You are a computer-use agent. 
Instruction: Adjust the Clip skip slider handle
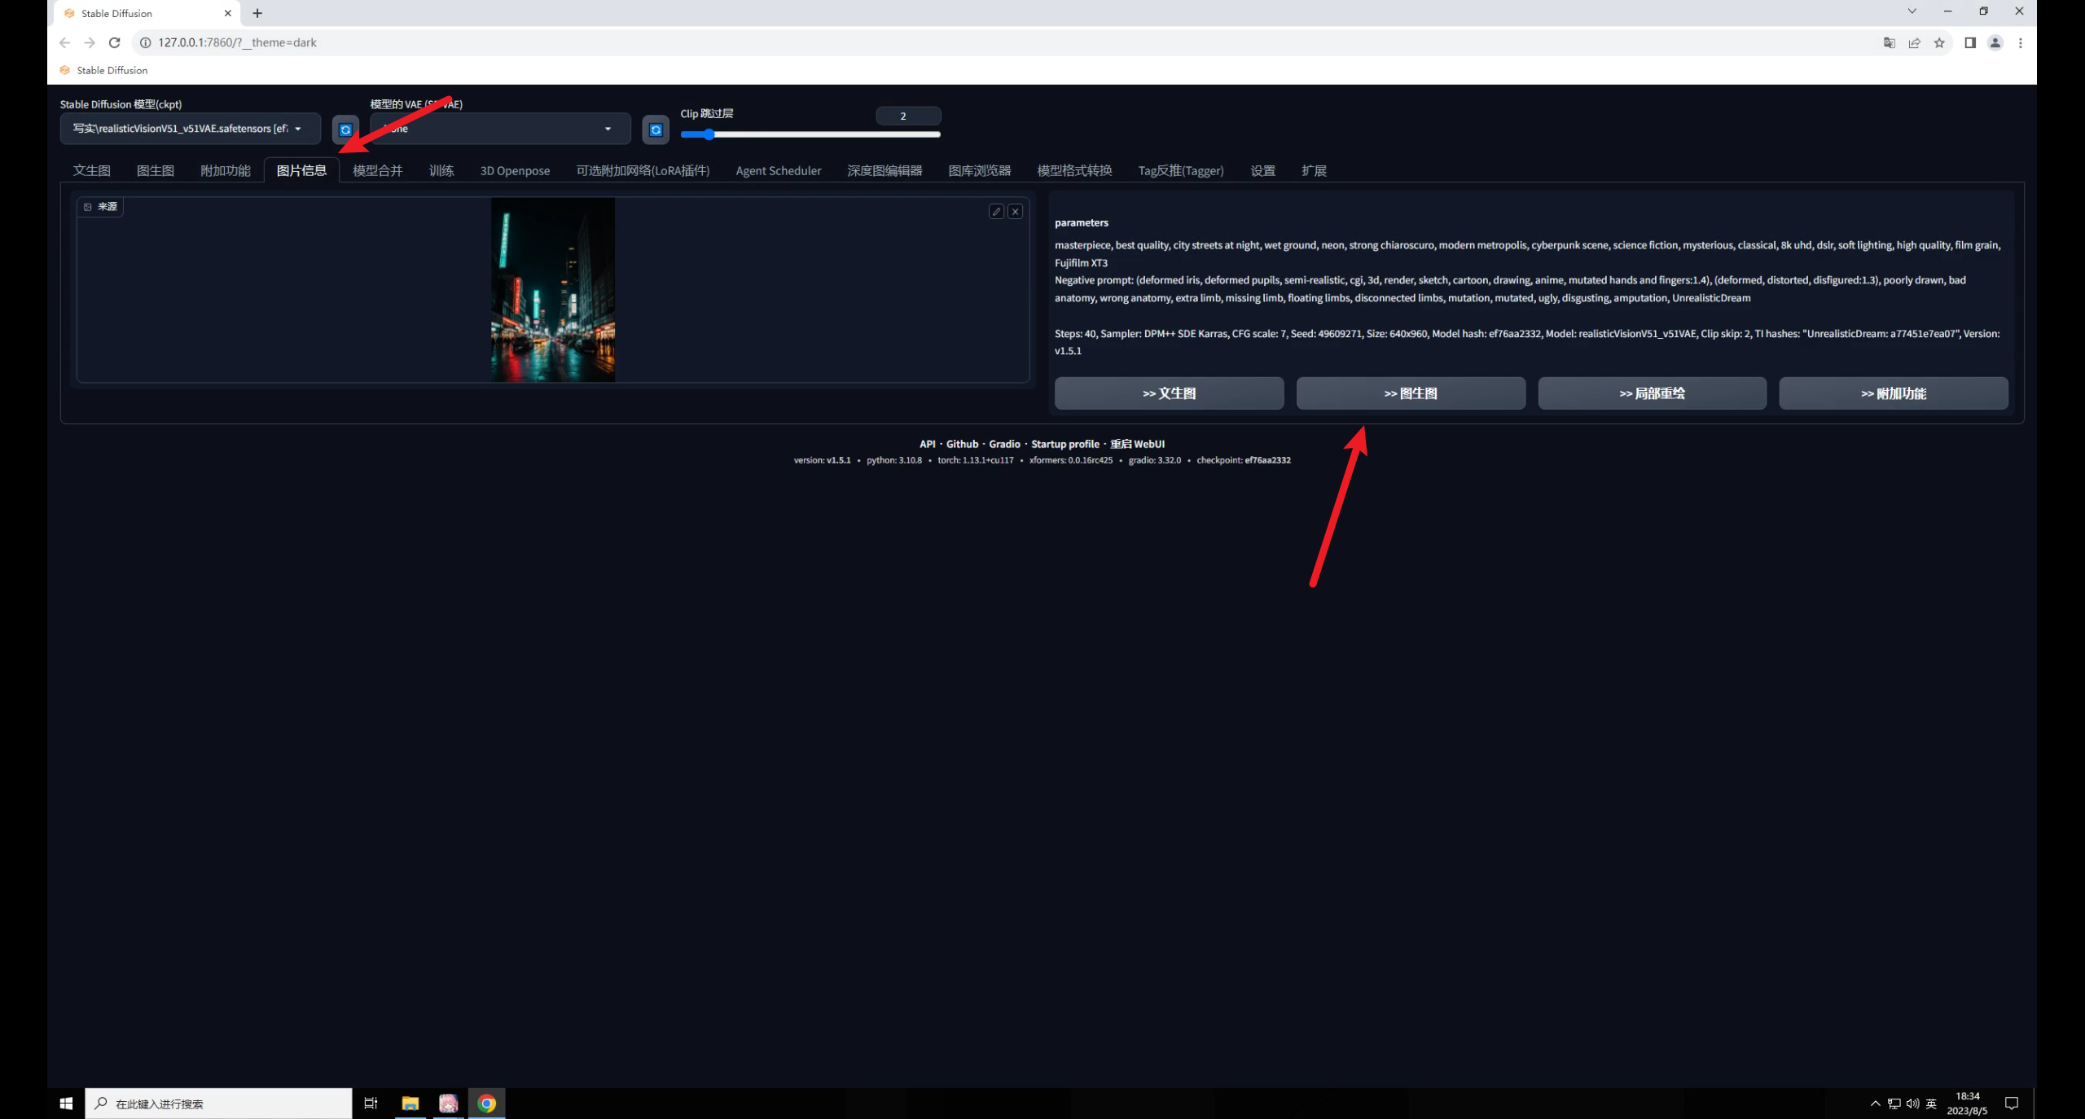pyautogui.click(x=709, y=134)
